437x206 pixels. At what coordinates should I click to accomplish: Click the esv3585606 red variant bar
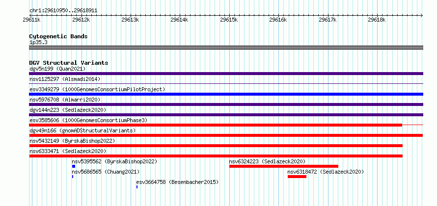(x=216, y=125)
